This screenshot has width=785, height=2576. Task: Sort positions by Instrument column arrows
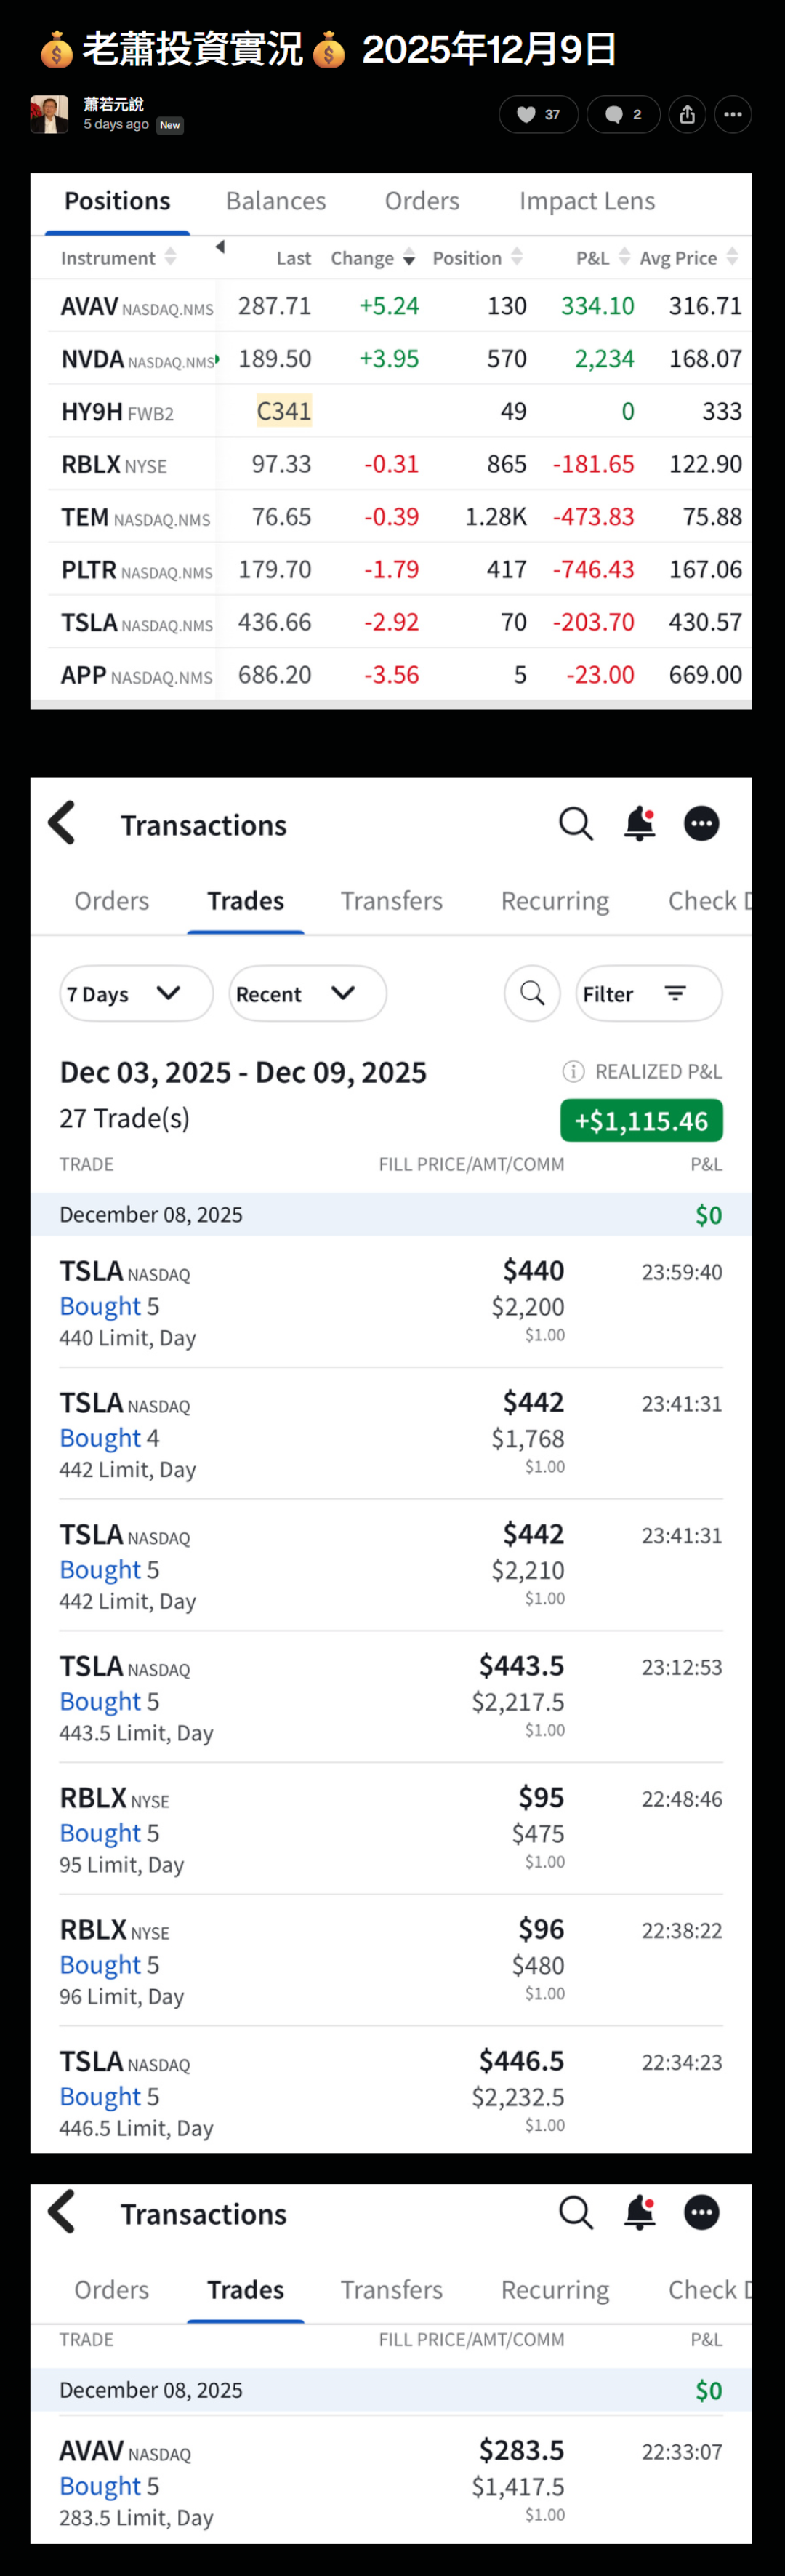point(170,257)
